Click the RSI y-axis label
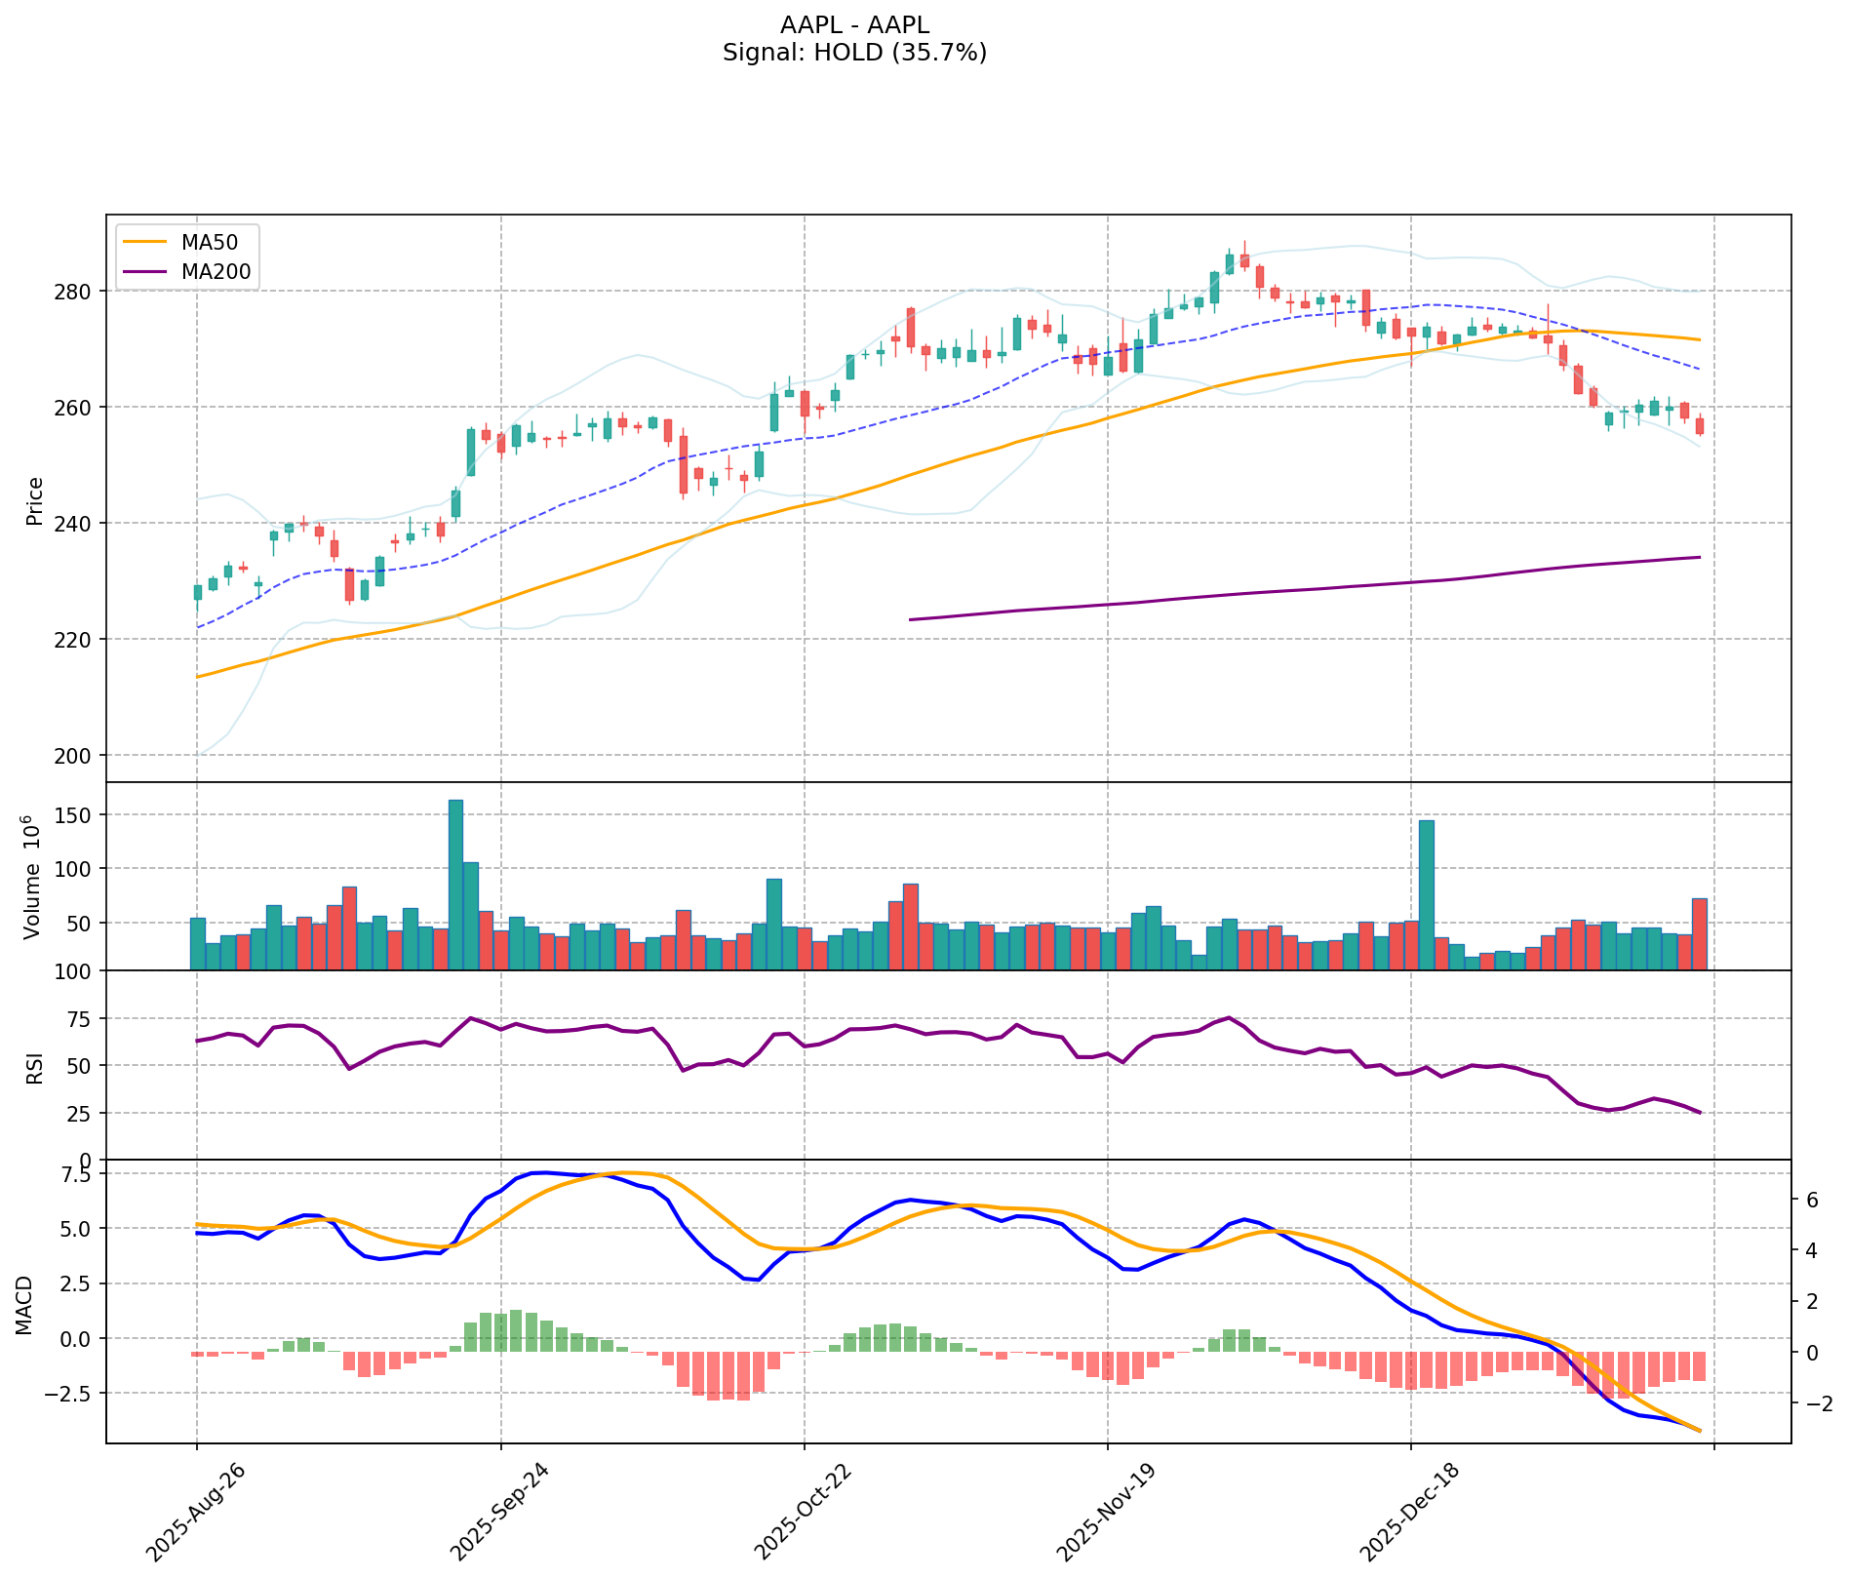 pyautogui.click(x=35, y=1065)
